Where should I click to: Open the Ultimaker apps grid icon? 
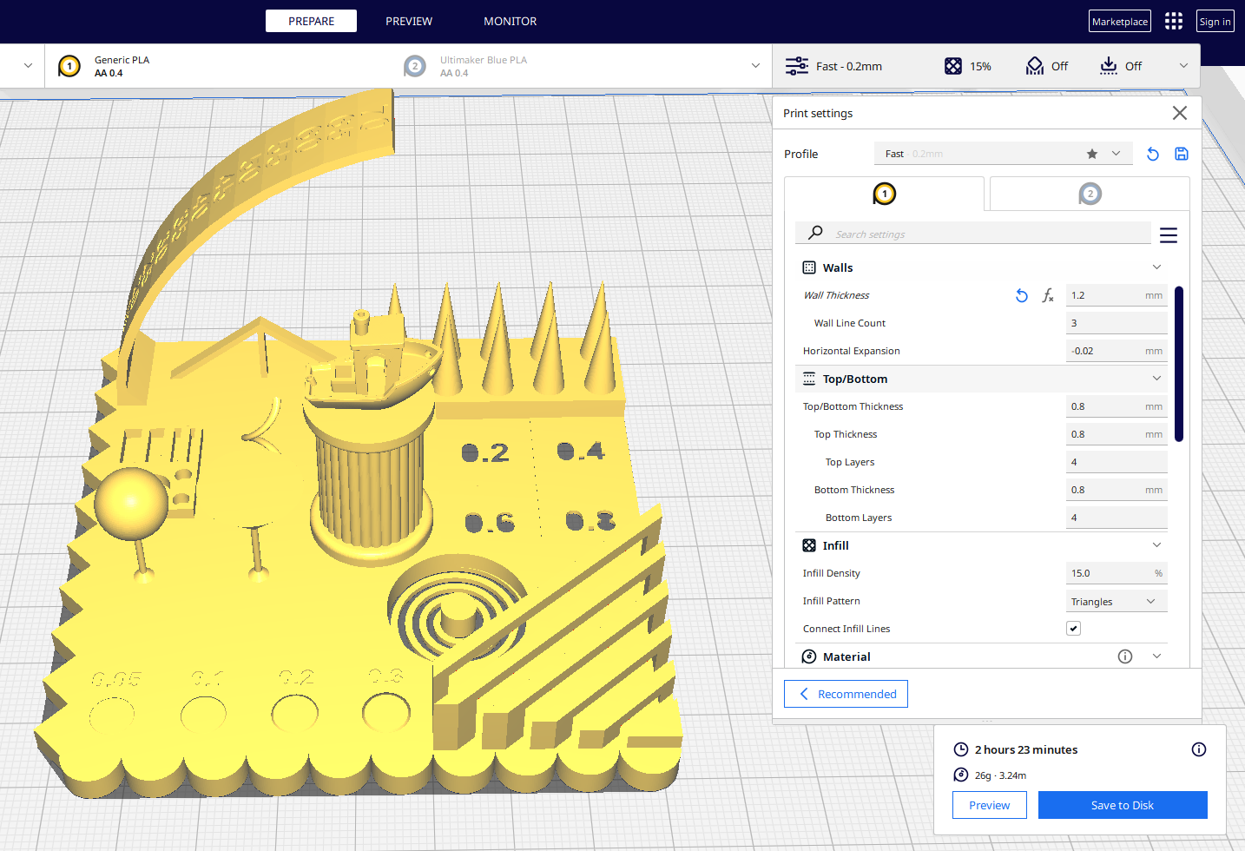tap(1174, 21)
